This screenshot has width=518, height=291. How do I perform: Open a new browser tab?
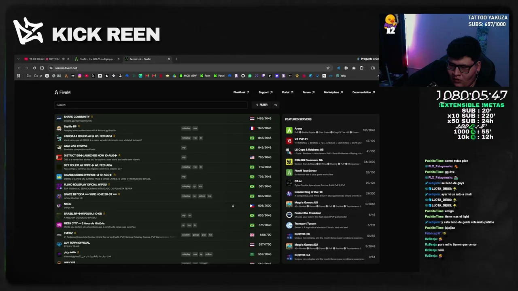176,59
